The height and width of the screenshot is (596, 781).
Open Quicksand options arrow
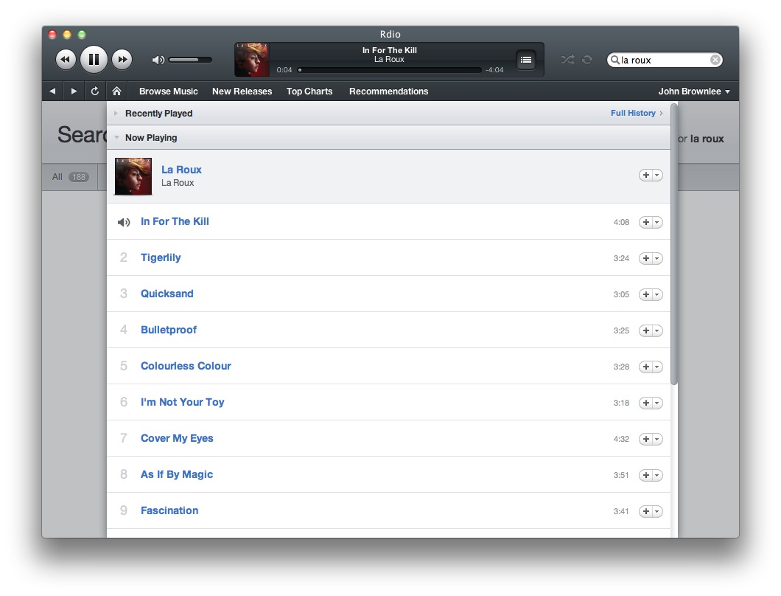(657, 295)
